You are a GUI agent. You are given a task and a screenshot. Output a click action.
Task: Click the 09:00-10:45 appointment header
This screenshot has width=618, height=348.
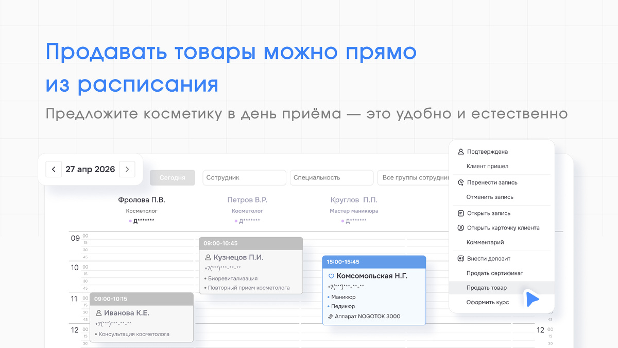pyautogui.click(x=251, y=243)
